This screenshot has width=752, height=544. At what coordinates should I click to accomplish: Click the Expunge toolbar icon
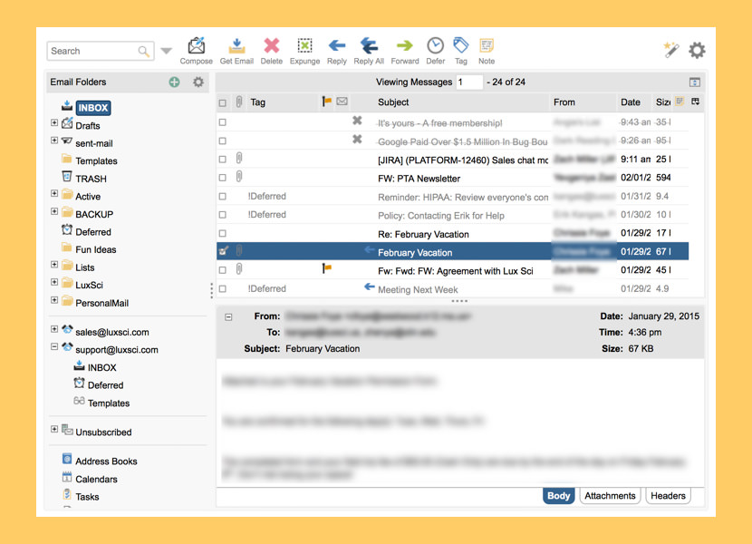(304, 45)
